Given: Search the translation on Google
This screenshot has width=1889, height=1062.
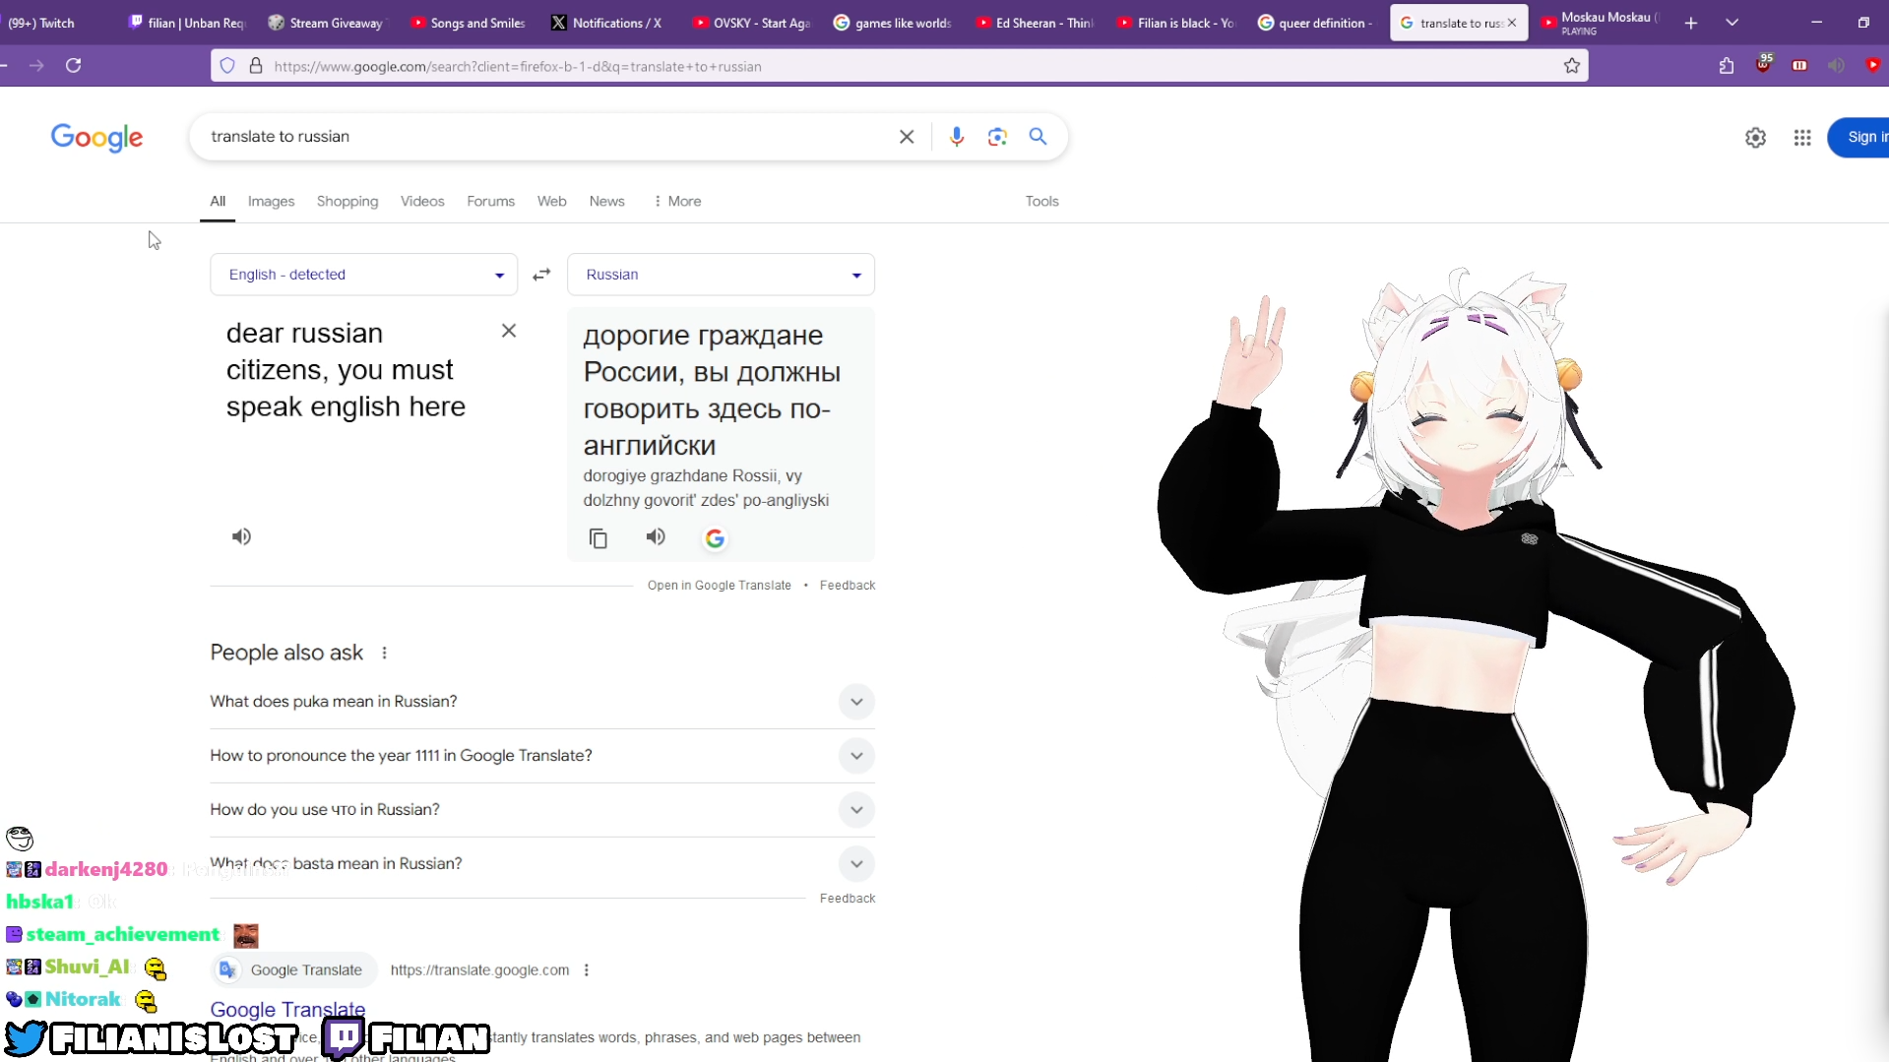Looking at the screenshot, I should [715, 538].
